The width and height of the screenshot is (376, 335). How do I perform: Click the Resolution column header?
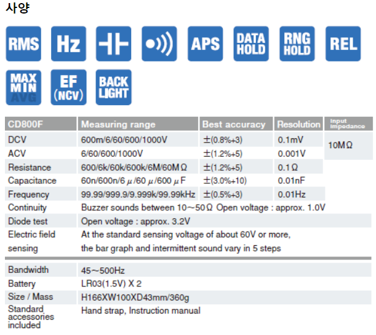(x=299, y=125)
